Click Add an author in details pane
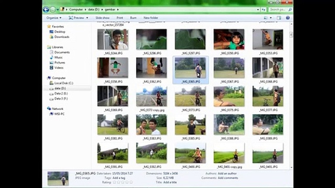 pyautogui.click(x=227, y=173)
